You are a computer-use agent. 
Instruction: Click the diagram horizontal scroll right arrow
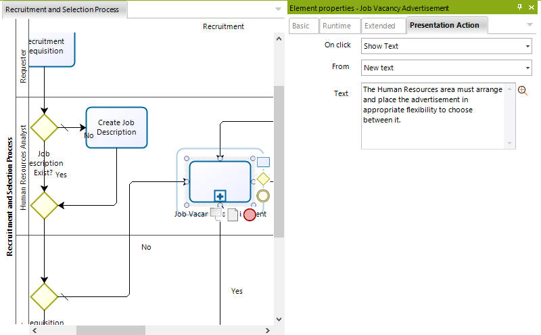[268, 330]
